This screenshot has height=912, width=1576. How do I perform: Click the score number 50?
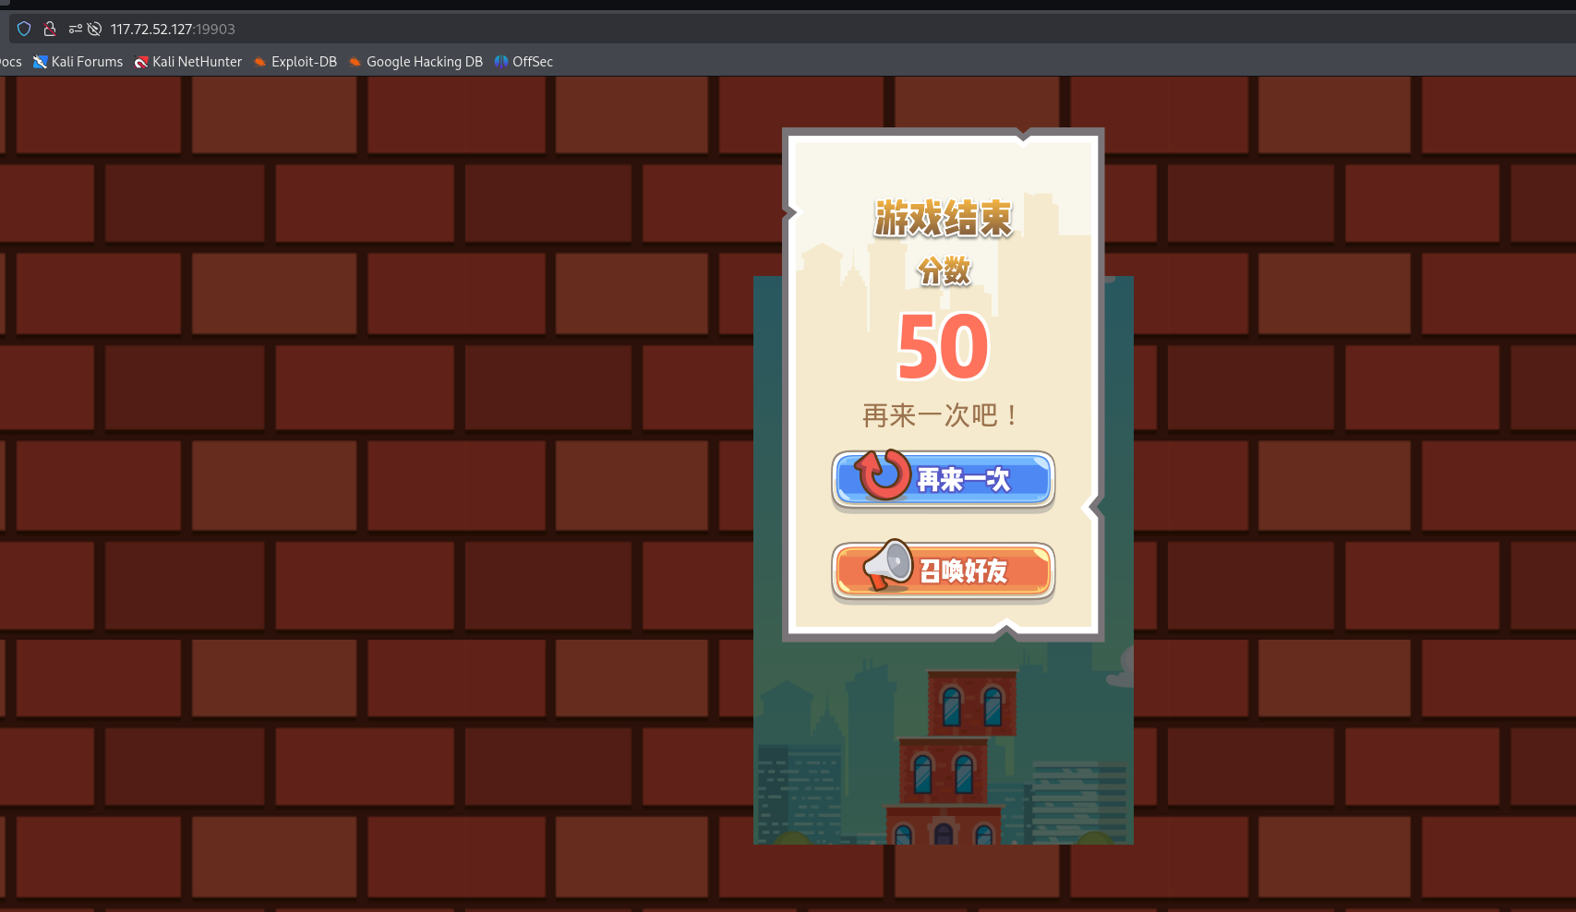tap(943, 346)
